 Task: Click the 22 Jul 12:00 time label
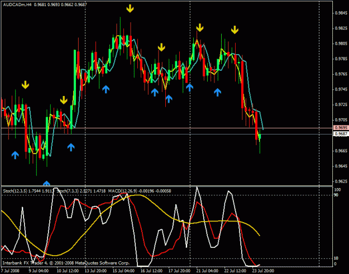235,271
